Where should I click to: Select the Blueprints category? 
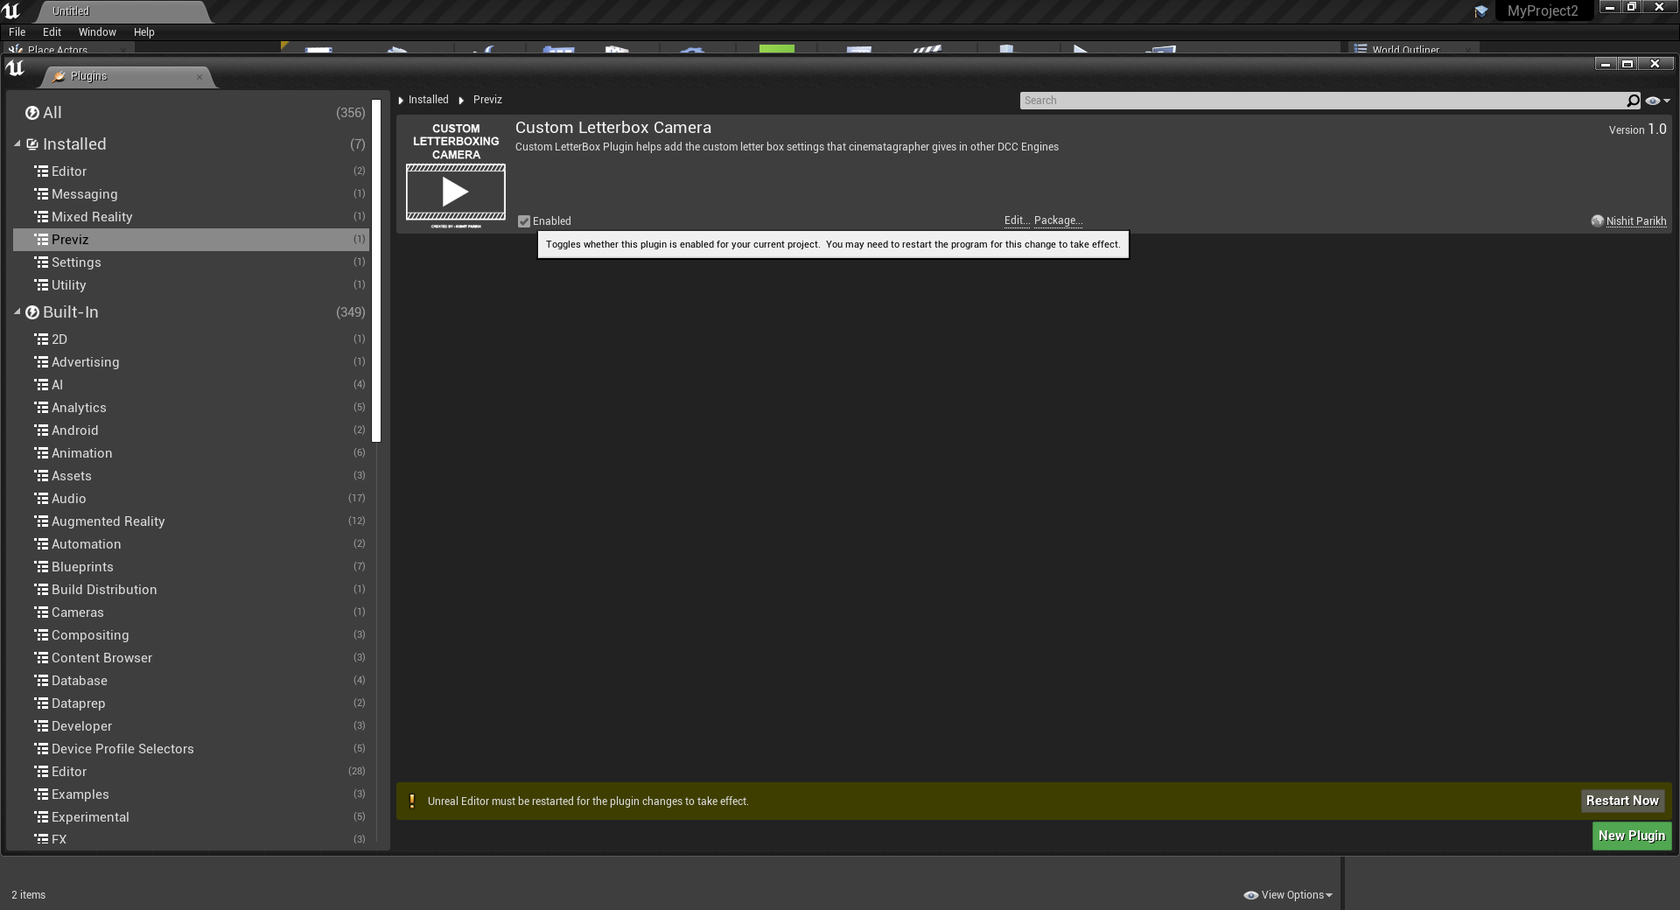(x=191, y=567)
